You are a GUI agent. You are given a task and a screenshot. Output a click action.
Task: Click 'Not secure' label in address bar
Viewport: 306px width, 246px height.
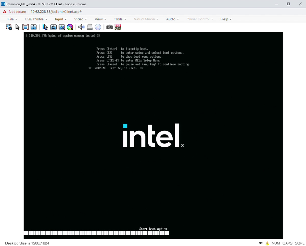pos(17,12)
